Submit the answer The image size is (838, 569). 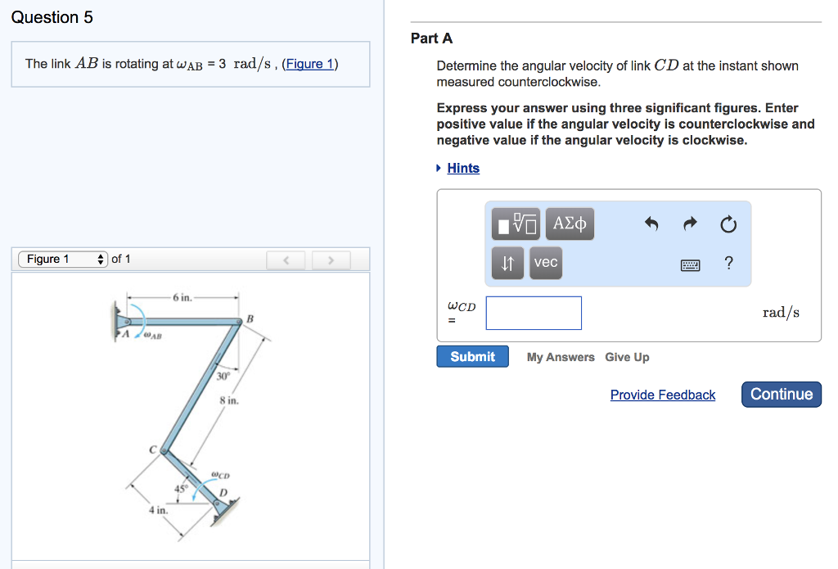tap(472, 357)
